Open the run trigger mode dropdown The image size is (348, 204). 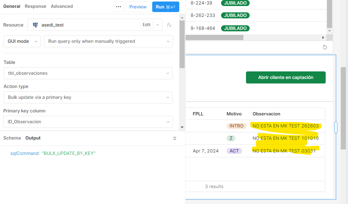[x=108, y=41]
